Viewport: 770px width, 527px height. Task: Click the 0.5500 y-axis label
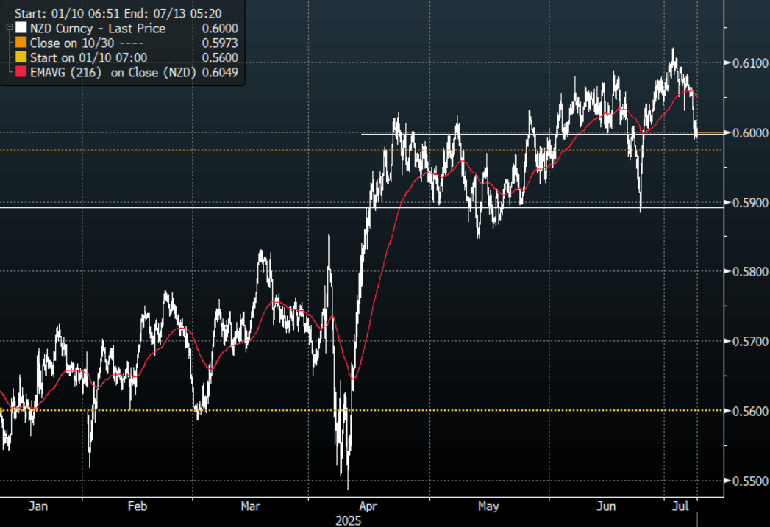click(x=750, y=481)
